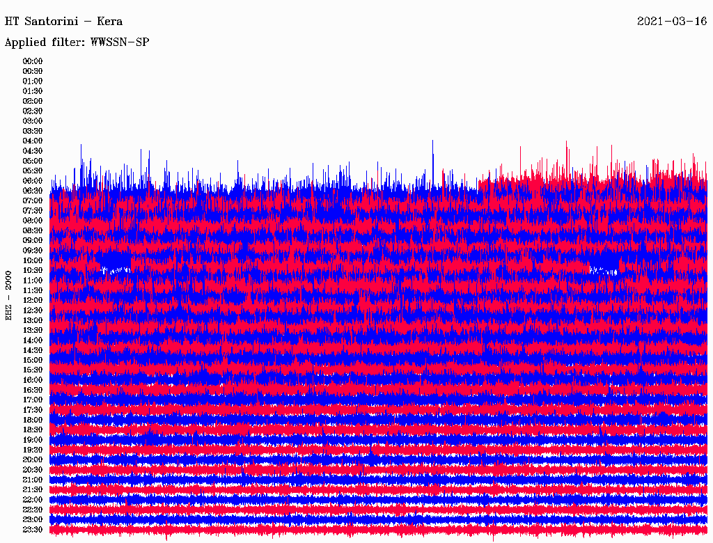
Task: Select the 08:30 time label
Action: pos(33,230)
